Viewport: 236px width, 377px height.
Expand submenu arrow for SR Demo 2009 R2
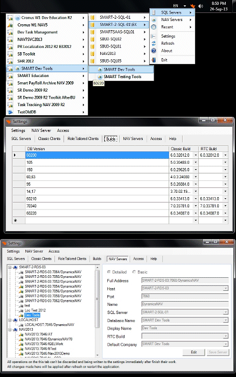[x=84, y=90]
